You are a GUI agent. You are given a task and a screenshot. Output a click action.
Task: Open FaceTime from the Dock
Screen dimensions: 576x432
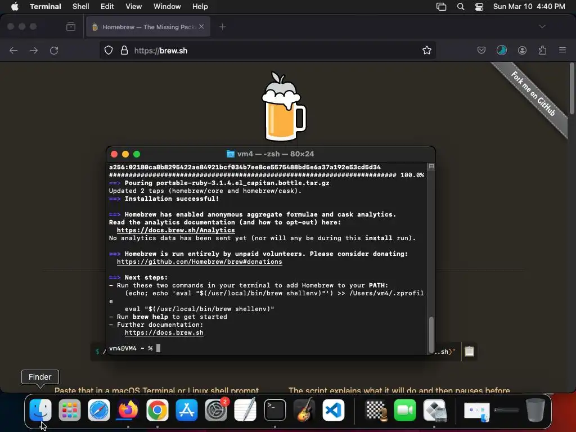405,410
